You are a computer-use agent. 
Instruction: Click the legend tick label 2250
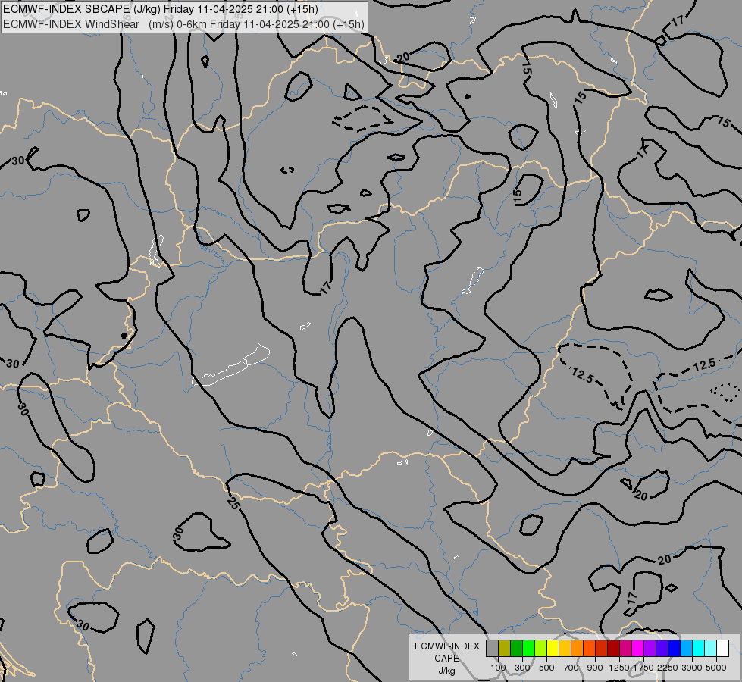[x=668, y=668]
